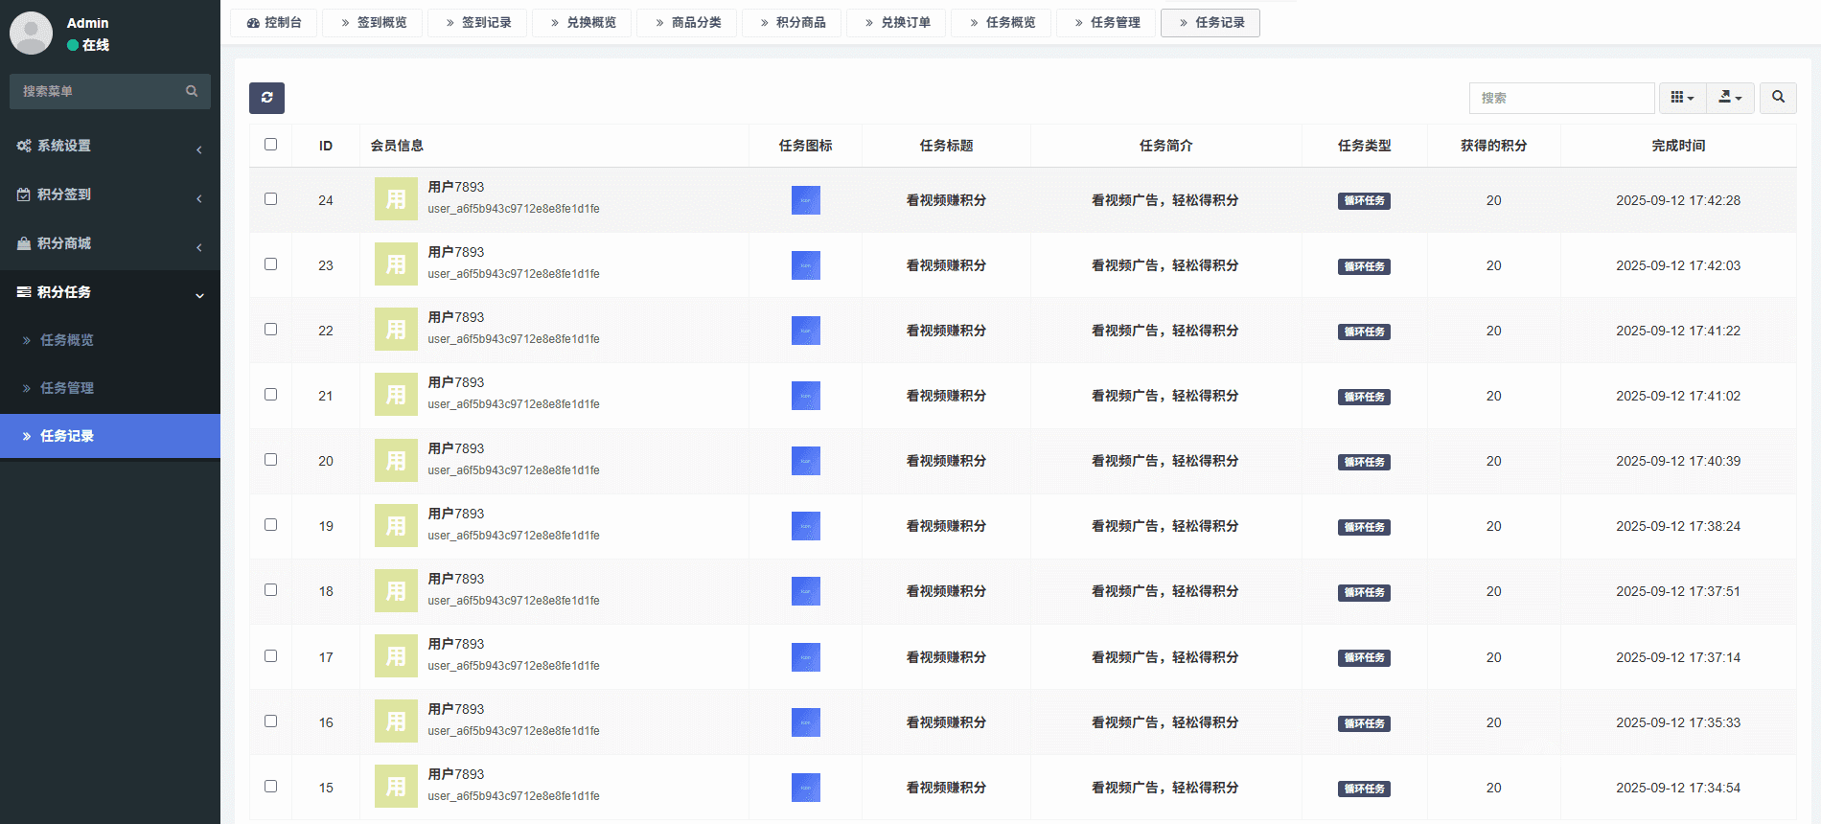Toggle the select-all checkbox in table header
Image resolution: width=1821 pixels, height=824 pixels.
[270, 145]
